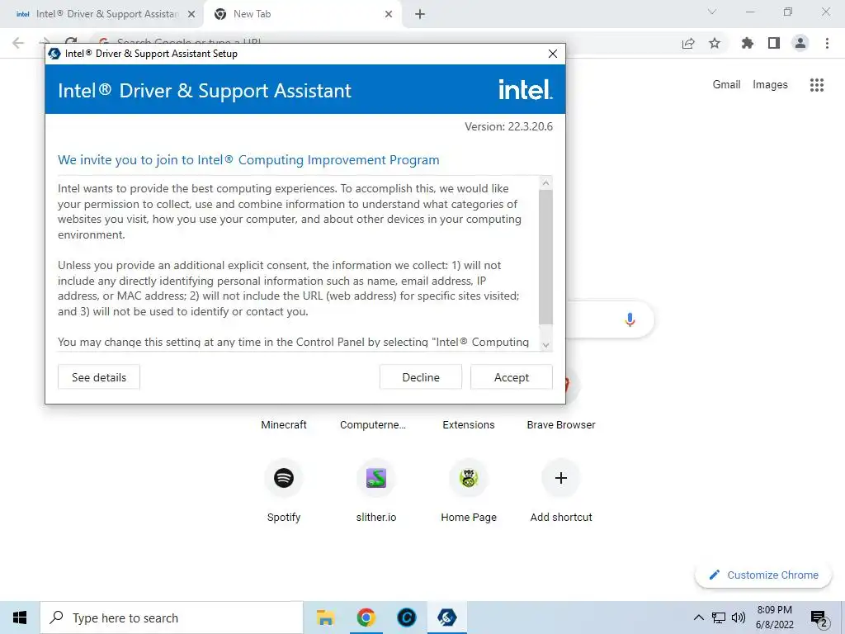The width and height of the screenshot is (845, 634).
Task: Open Spotify shortcut
Action: (284, 478)
